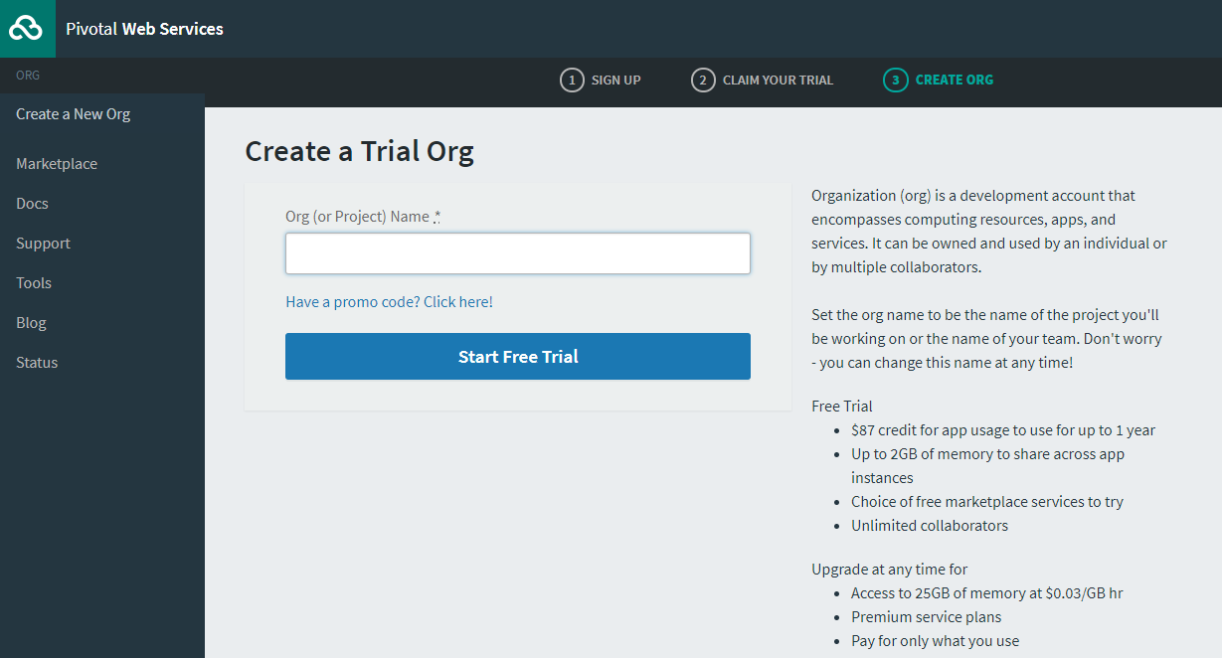Click the 'Have a promo code?' link
The height and width of the screenshot is (658, 1222).
tap(389, 301)
